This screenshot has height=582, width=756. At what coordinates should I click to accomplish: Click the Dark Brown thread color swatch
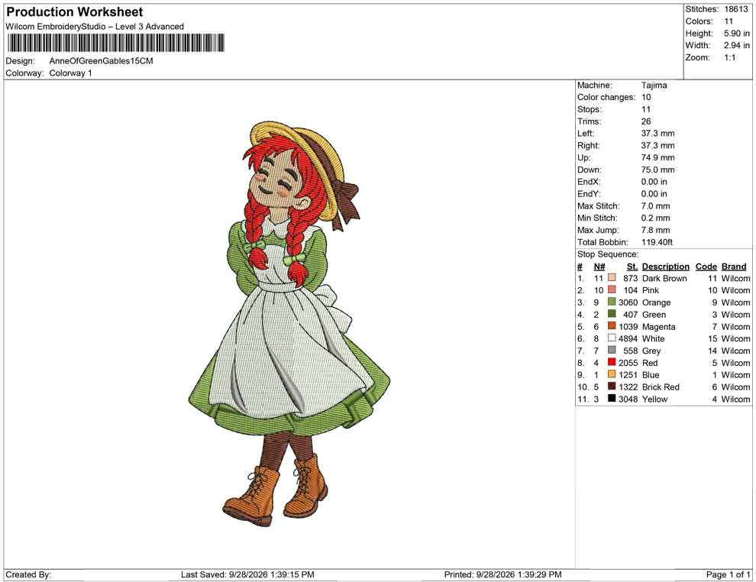tap(612, 278)
